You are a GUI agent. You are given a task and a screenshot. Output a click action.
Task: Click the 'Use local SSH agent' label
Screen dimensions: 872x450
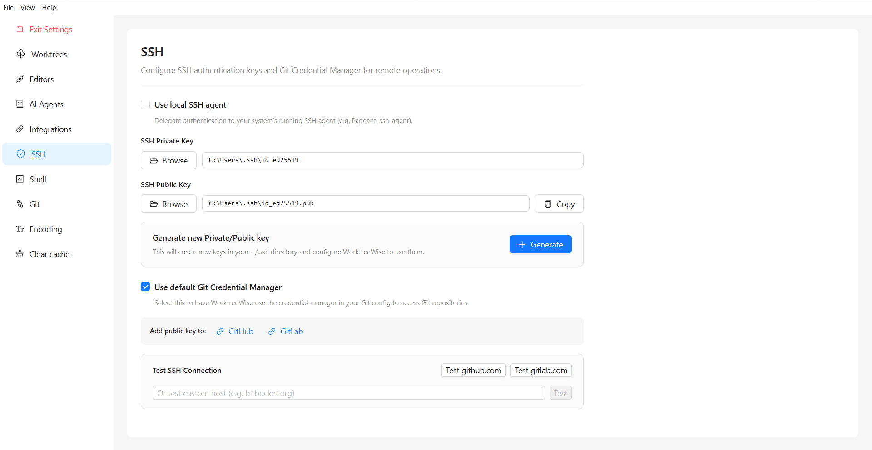pyautogui.click(x=190, y=105)
